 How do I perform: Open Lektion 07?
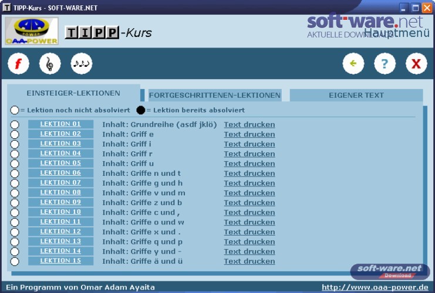click(x=60, y=182)
